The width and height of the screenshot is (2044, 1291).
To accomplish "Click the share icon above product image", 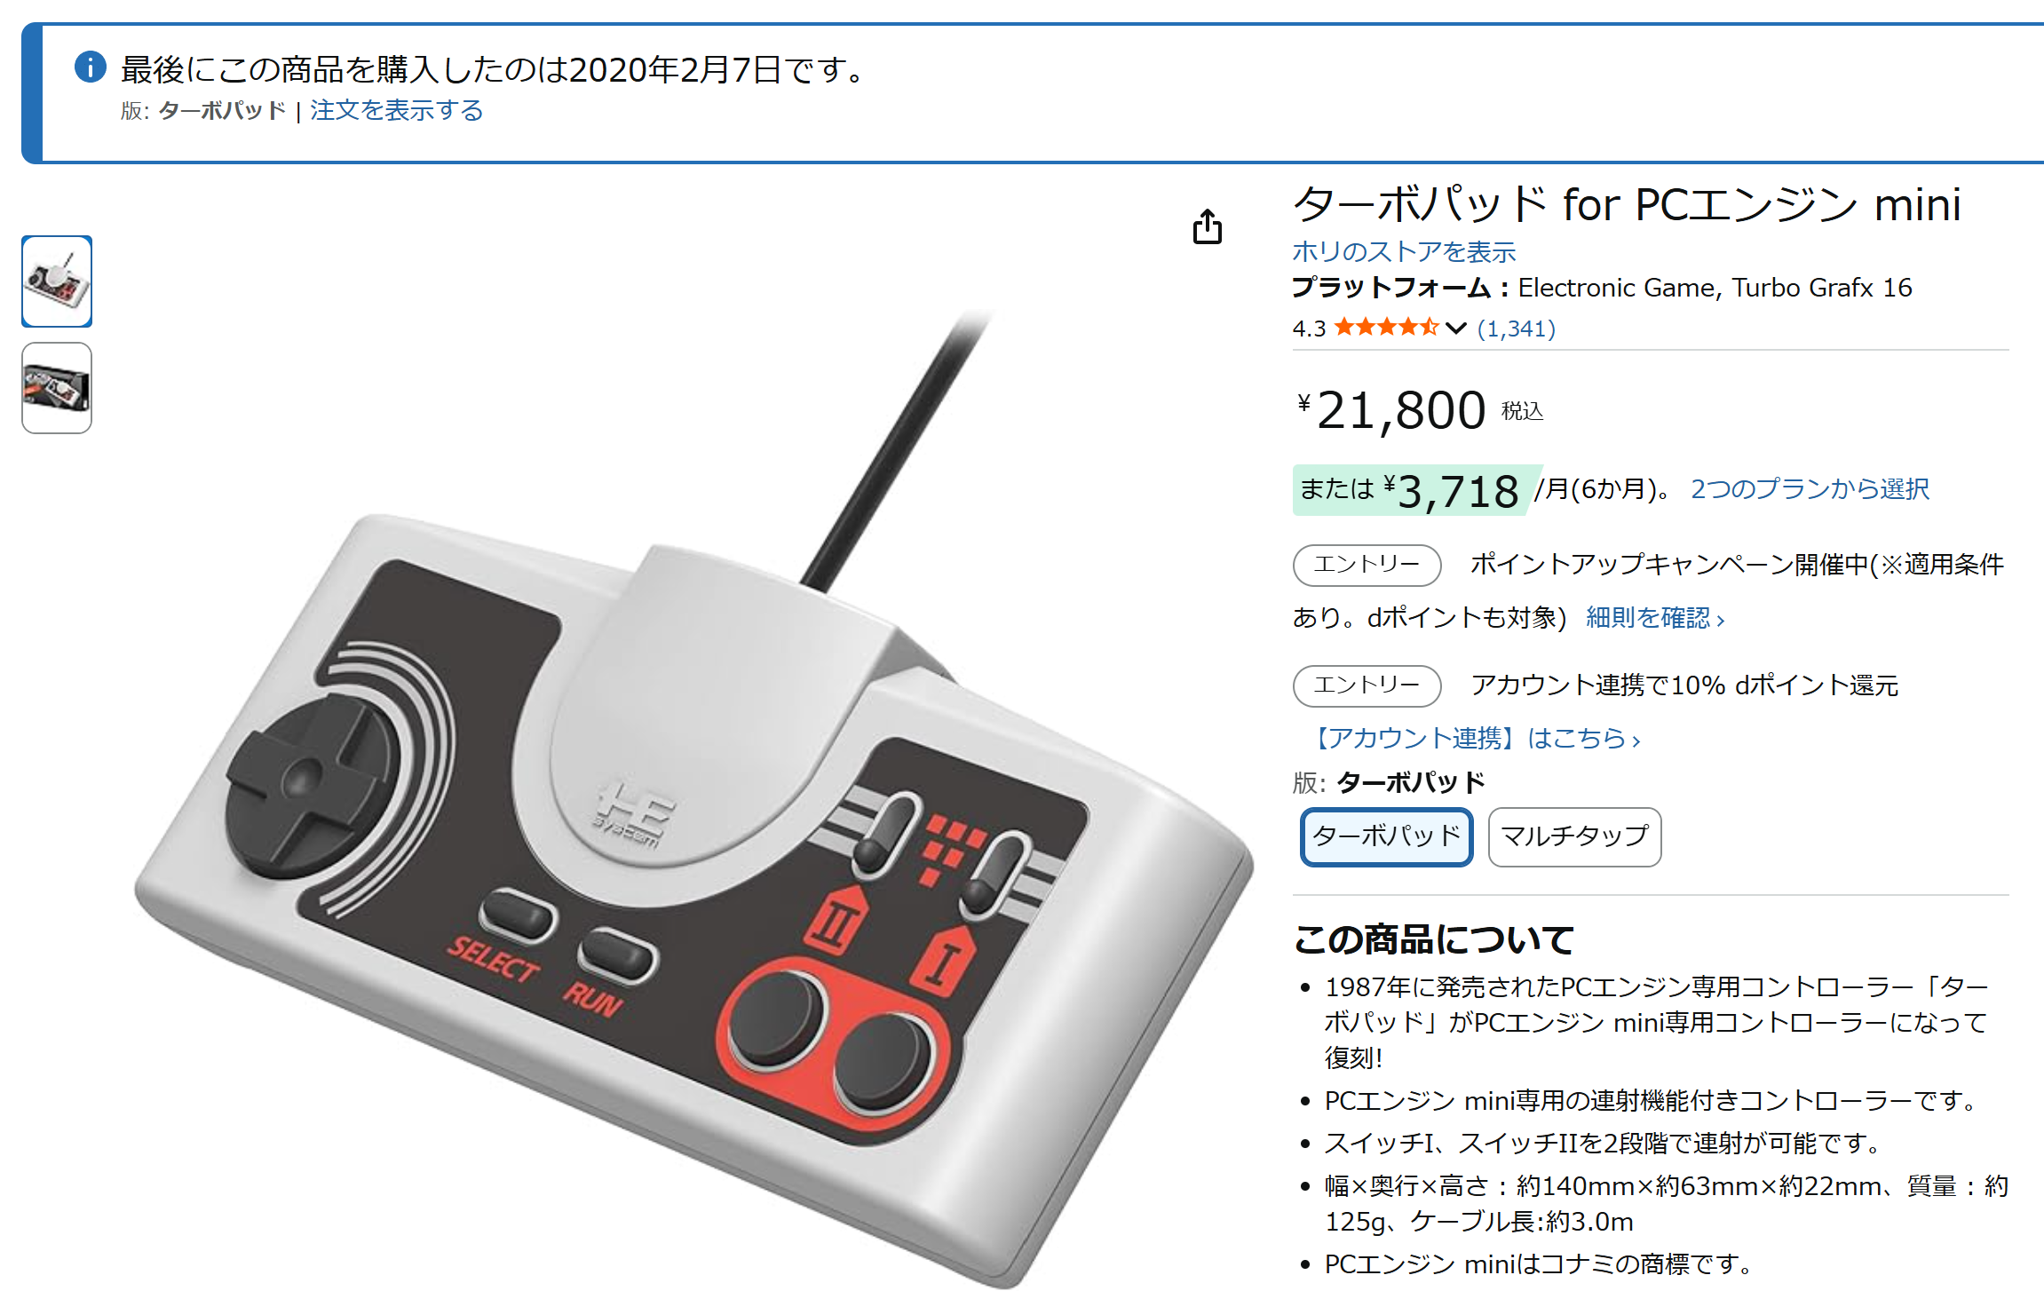I will [1207, 226].
